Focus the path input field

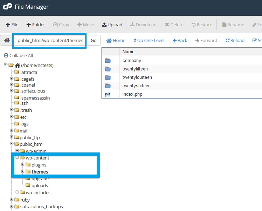click(x=50, y=40)
